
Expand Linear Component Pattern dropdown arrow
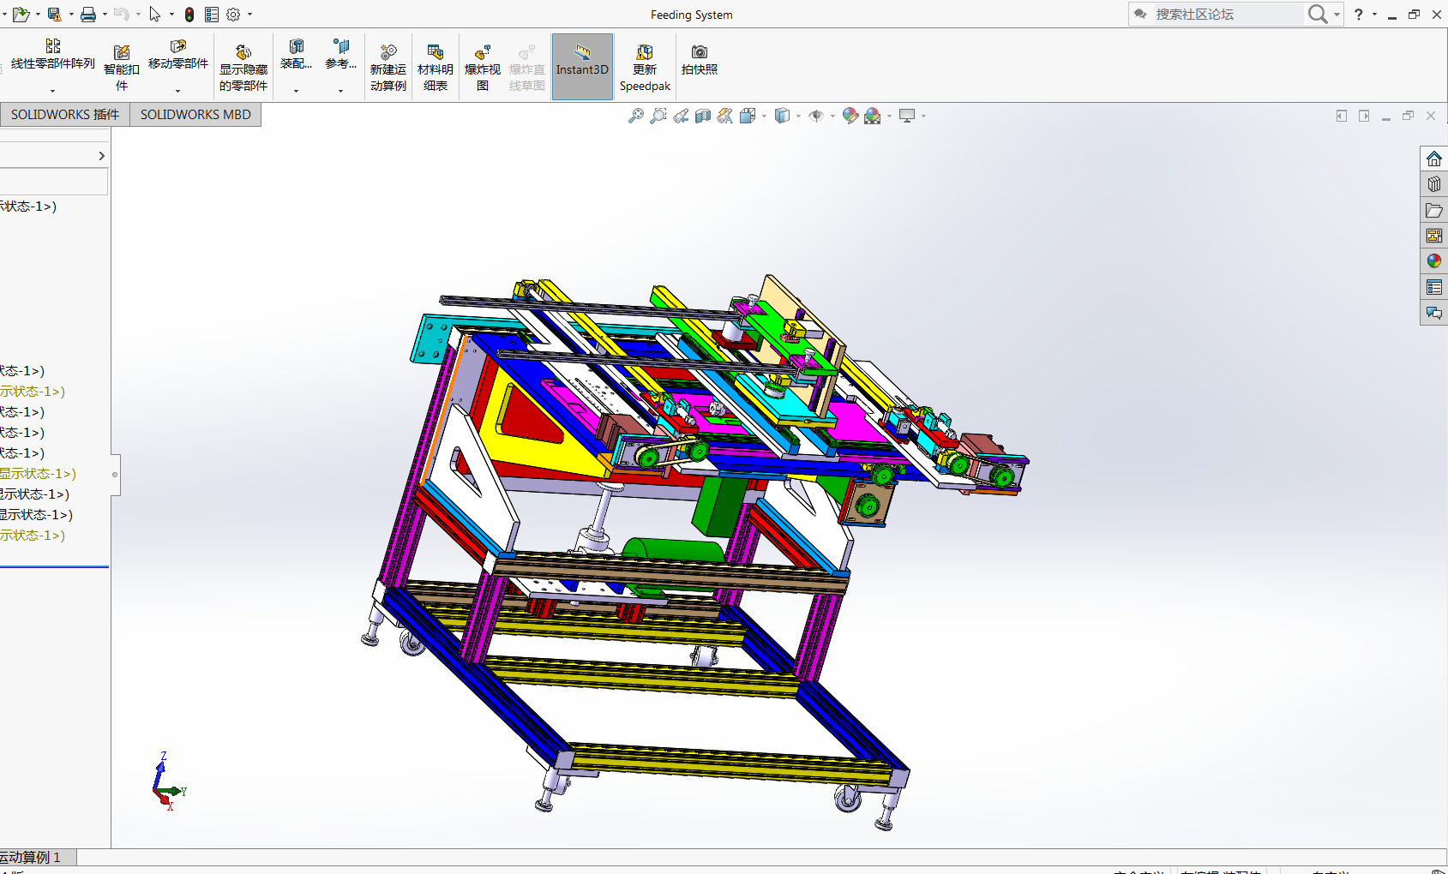pyautogui.click(x=52, y=91)
